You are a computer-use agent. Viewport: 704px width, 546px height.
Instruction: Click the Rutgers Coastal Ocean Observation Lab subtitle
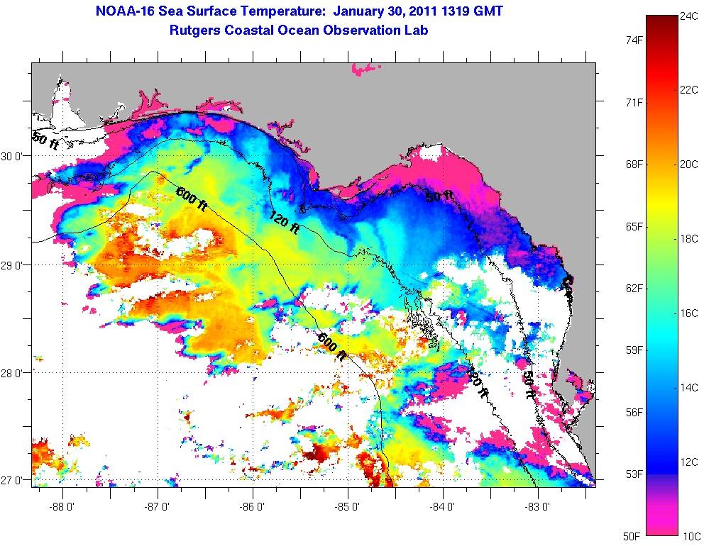click(299, 30)
